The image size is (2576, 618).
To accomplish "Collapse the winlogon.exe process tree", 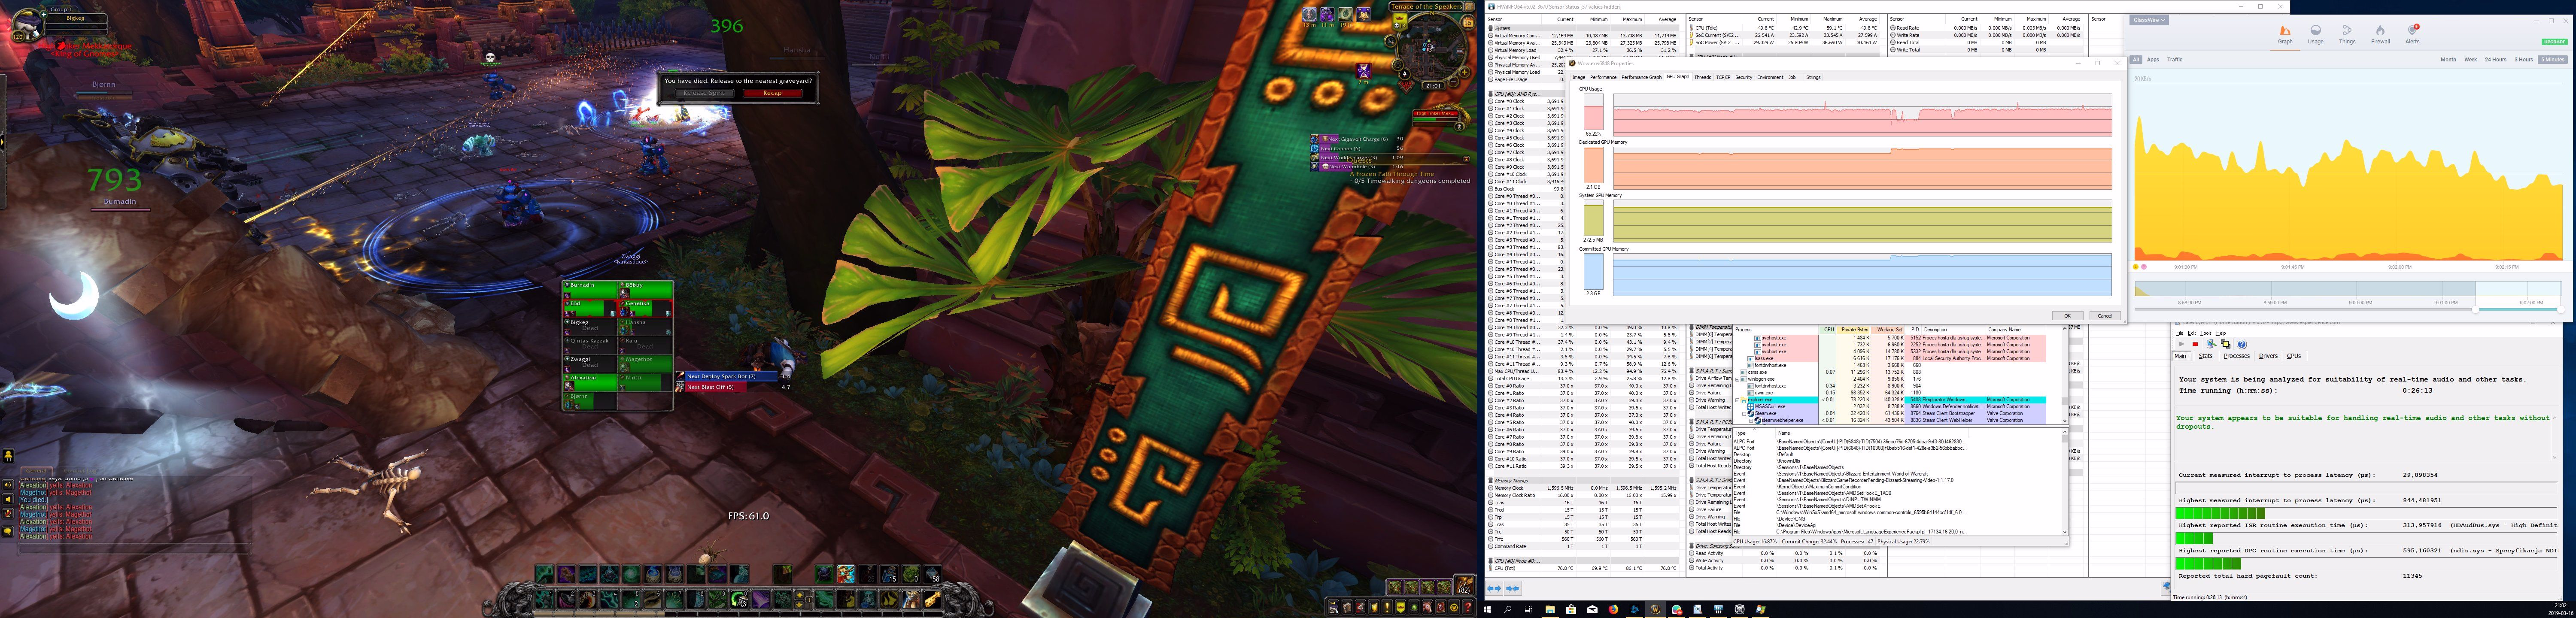I will [1737, 379].
